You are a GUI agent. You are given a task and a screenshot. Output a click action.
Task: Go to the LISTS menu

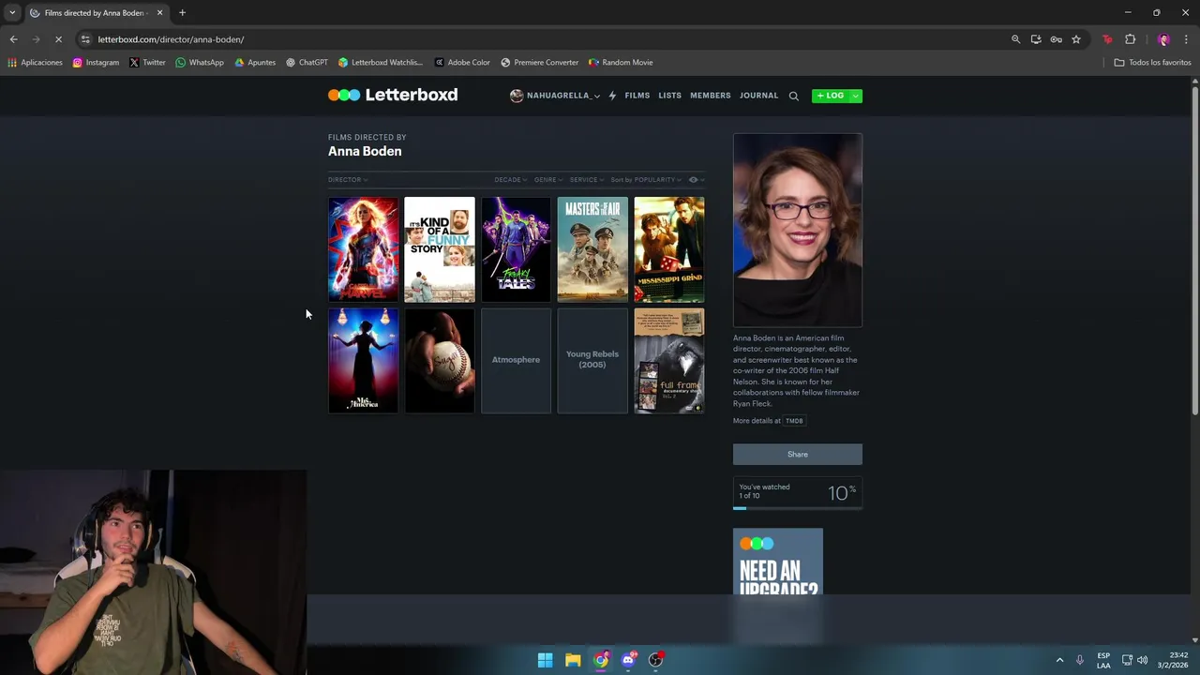click(669, 96)
